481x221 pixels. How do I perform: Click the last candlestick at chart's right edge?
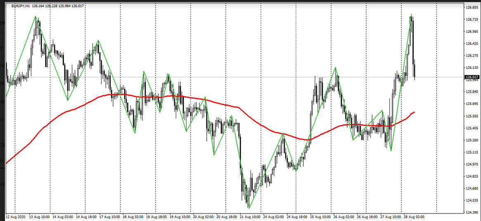(414, 69)
